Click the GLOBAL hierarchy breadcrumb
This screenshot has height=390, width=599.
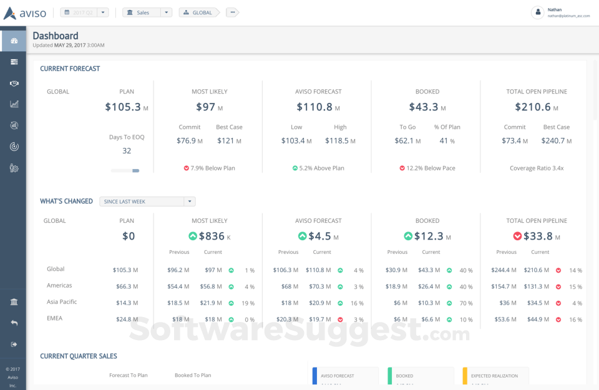pos(199,12)
